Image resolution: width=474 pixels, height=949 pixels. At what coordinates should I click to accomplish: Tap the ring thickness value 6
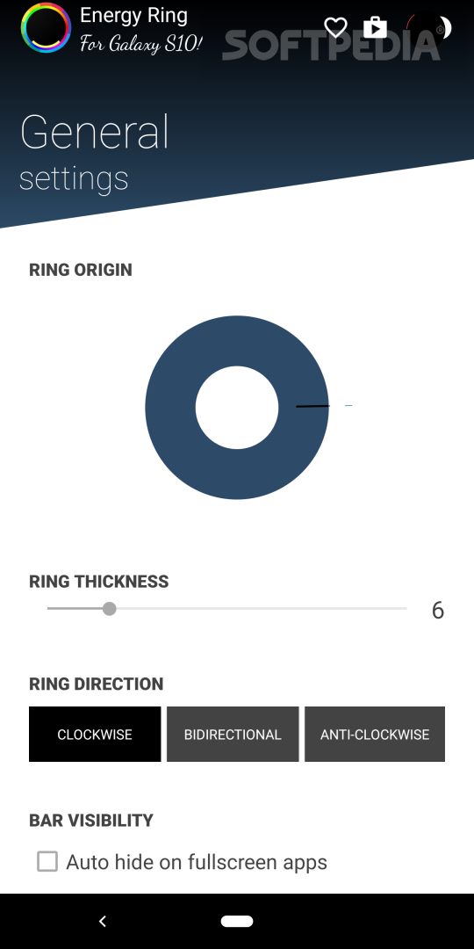pos(438,610)
